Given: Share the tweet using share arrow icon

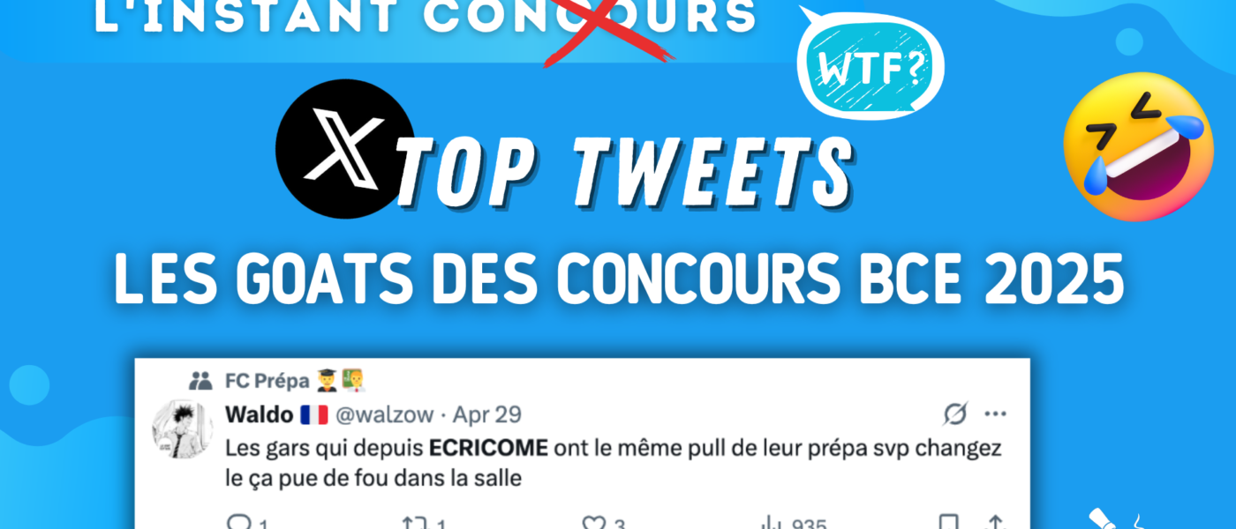Looking at the screenshot, I should pos(995,523).
